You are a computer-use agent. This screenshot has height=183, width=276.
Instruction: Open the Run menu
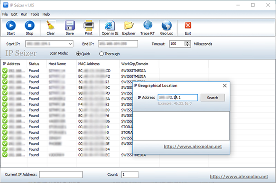click(x=24, y=14)
